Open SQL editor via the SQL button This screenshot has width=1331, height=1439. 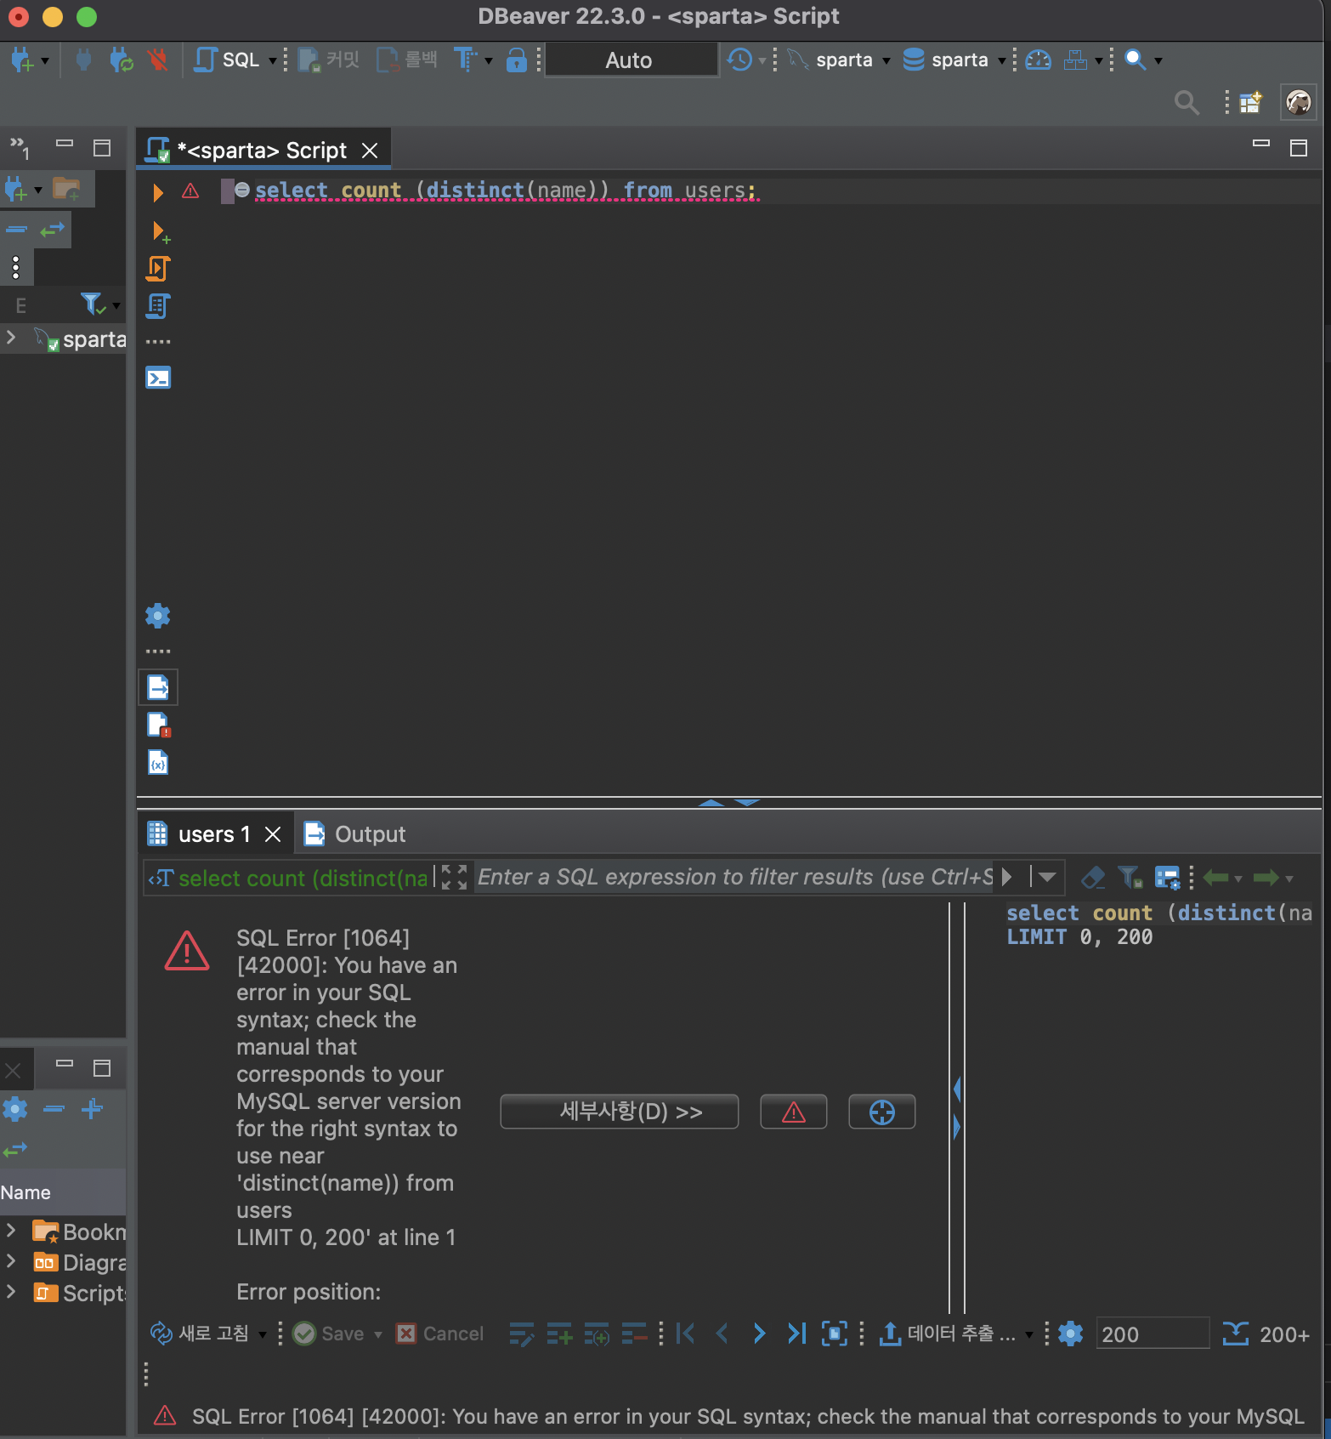click(227, 60)
